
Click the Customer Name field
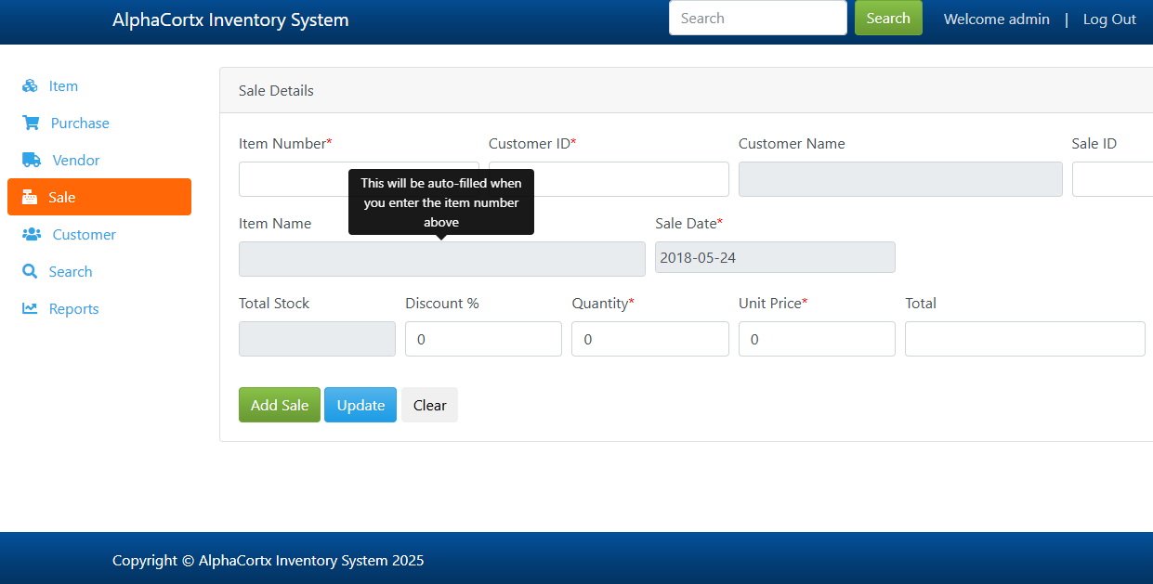coord(900,179)
